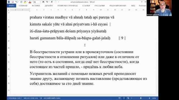Image resolution: width=179 pixels, height=100 pixels.
Task: Switch to the ВСТАВКА tab
Action: tap(36, 6)
